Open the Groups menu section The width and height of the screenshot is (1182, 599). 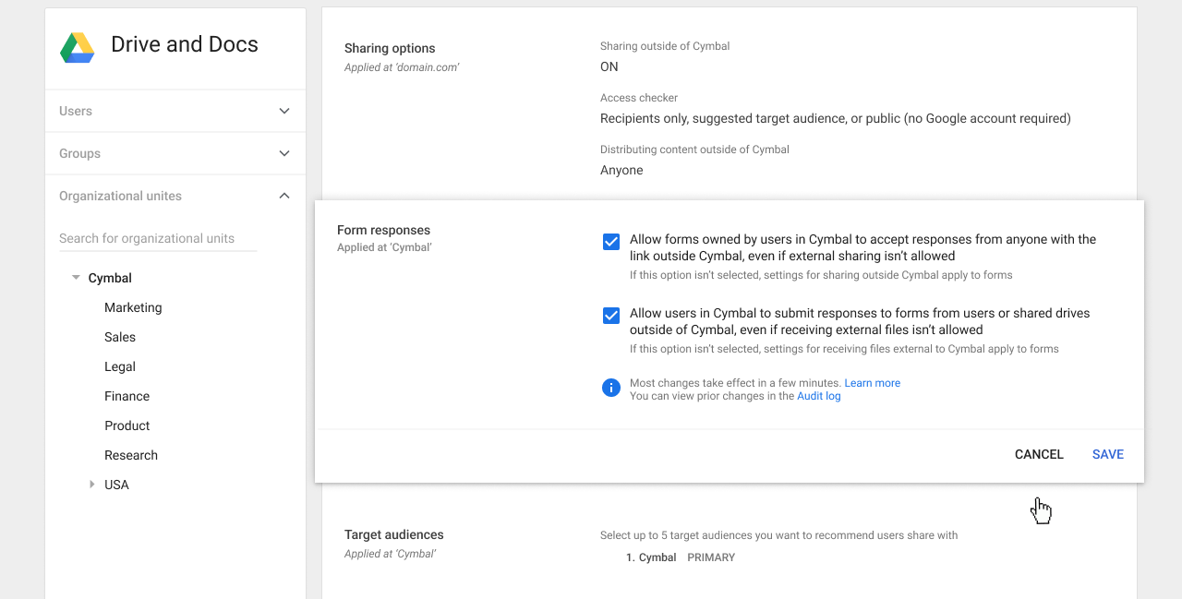[x=175, y=153]
